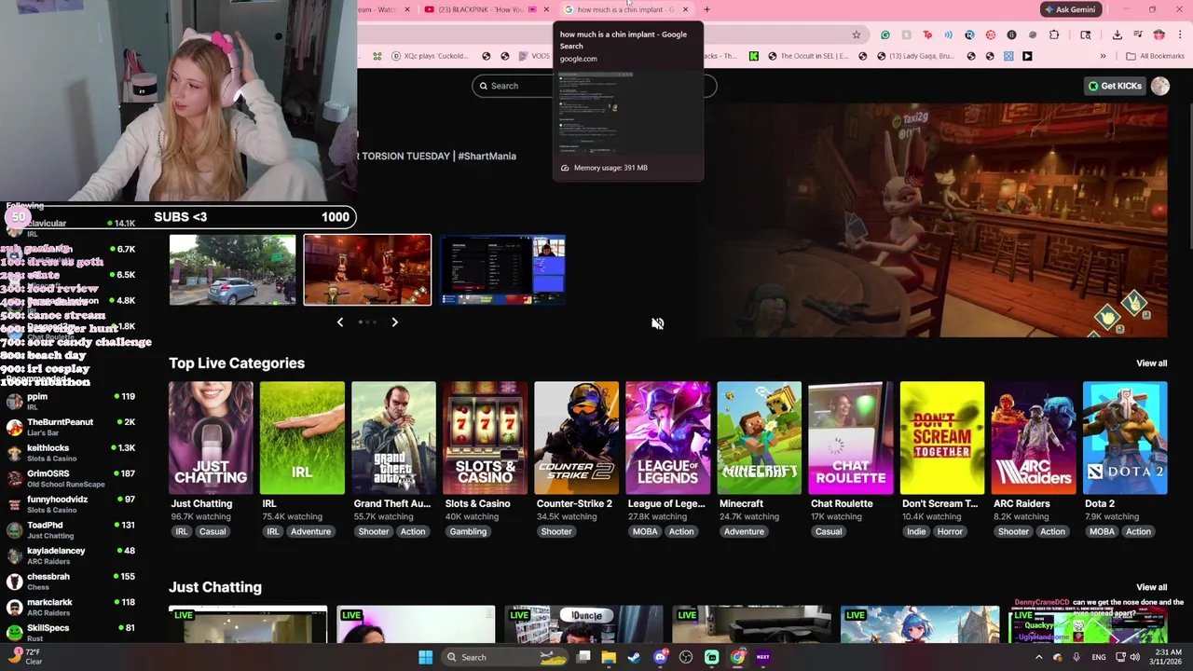View all Just Chatting streams
1193x671 pixels.
1151,587
